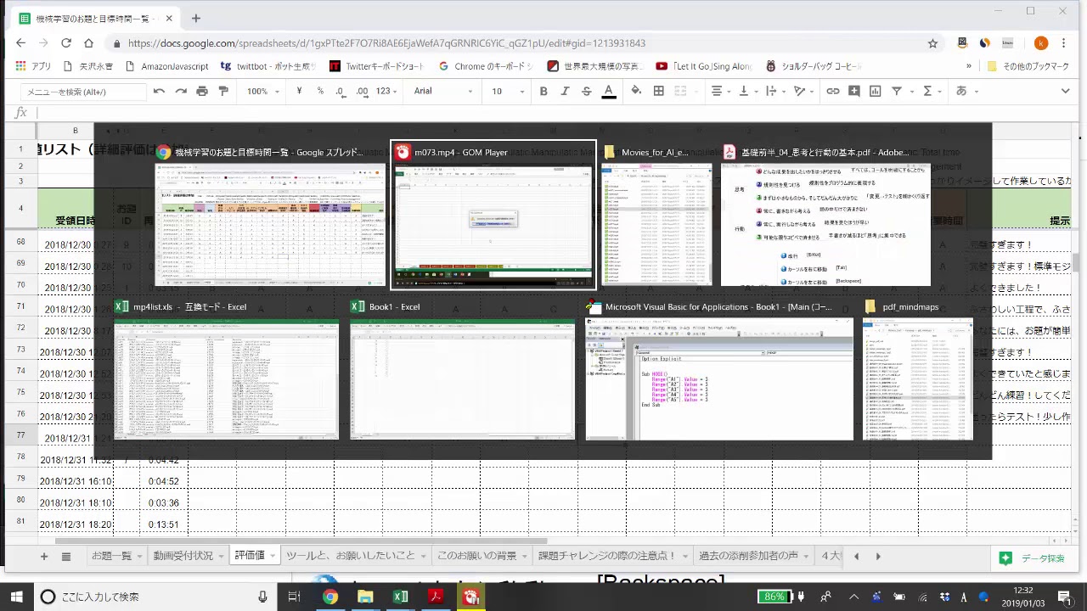Format as currency with yen icon
Screen dimensions: 1087x611
coord(299,91)
